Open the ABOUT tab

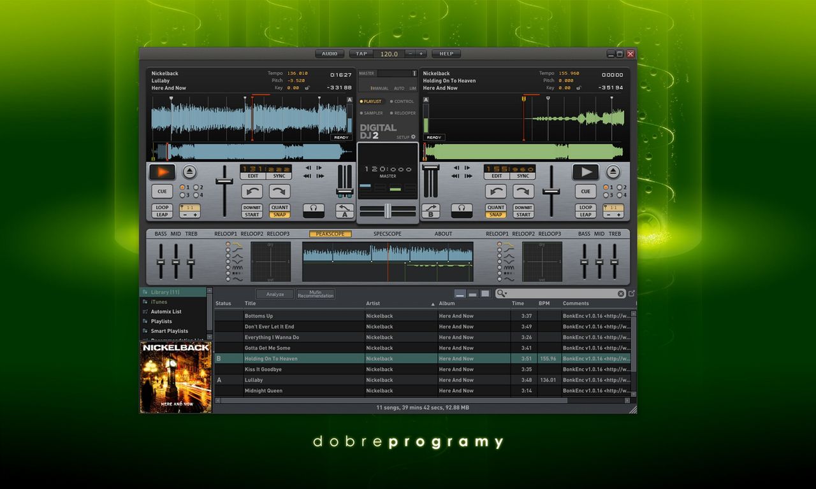click(x=443, y=234)
